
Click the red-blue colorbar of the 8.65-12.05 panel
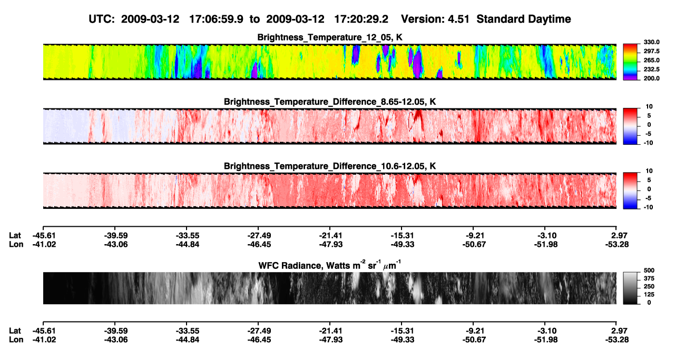click(631, 126)
